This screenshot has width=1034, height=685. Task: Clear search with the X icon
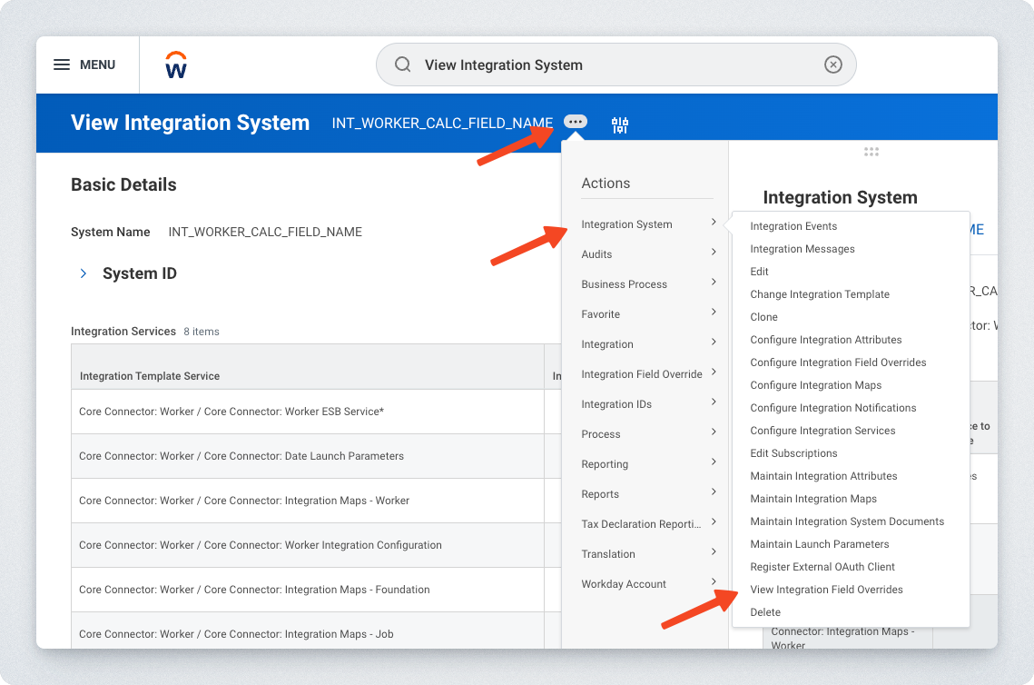(x=832, y=65)
